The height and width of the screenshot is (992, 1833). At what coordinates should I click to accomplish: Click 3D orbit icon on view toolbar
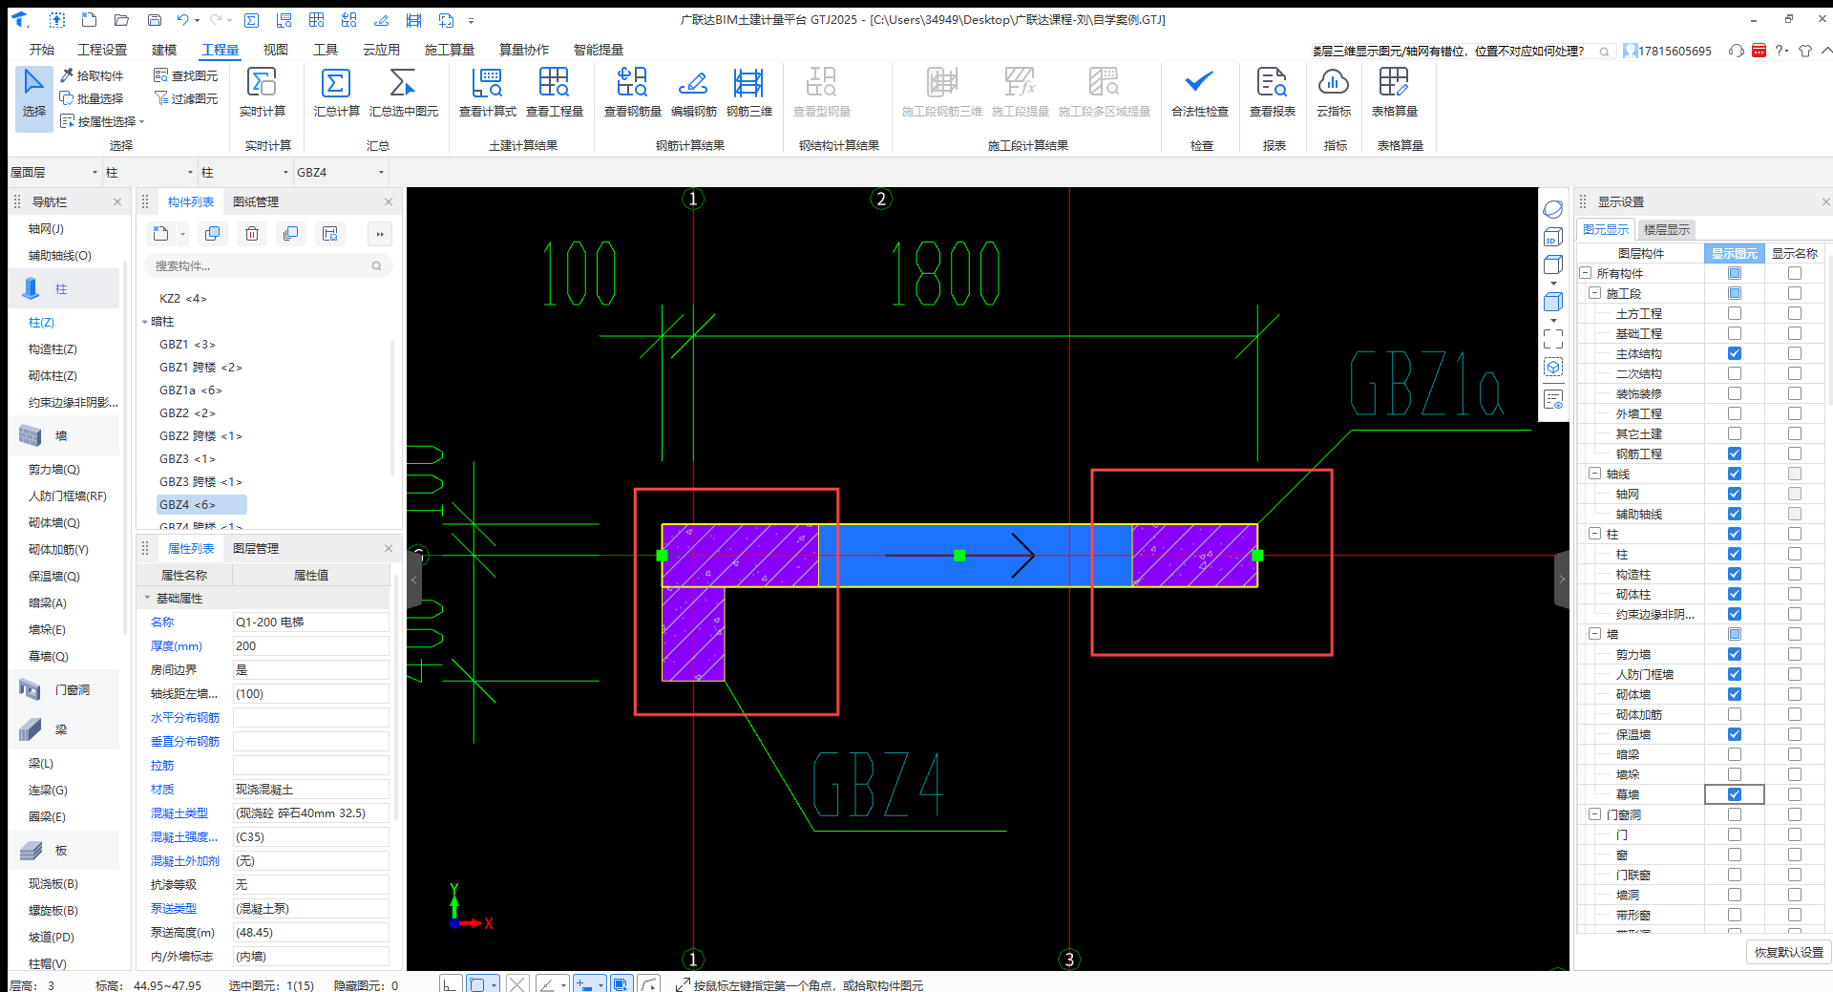[1553, 209]
